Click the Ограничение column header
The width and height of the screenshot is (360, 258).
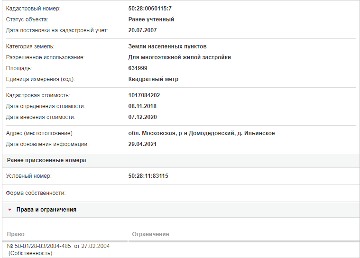click(150, 234)
